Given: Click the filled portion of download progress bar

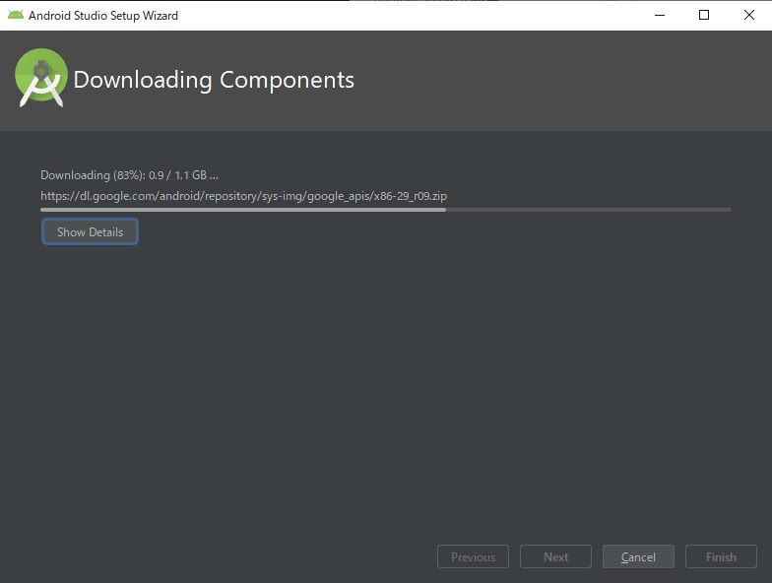Looking at the screenshot, I should click(243, 210).
